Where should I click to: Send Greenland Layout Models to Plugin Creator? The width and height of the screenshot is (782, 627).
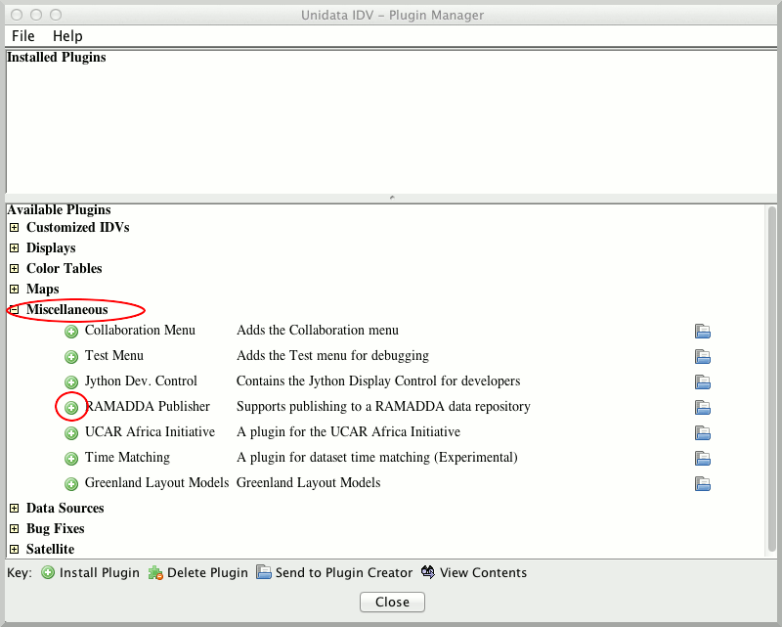(x=702, y=483)
